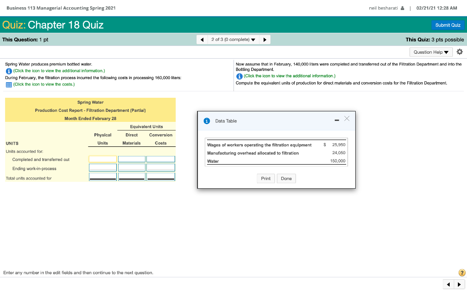Select Physical Units field for Completed and transferred out

103,159
